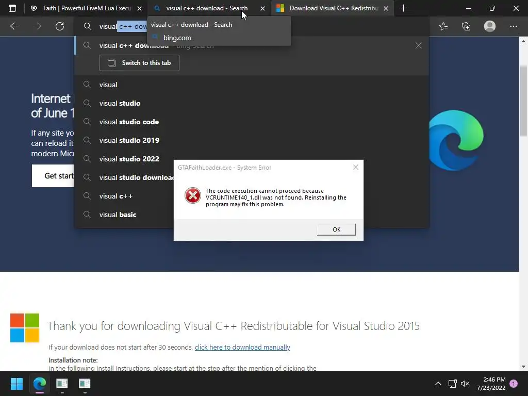Open the Collections icon in the toolbar
The image size is (528, 396).
click(x=466, y=26)
